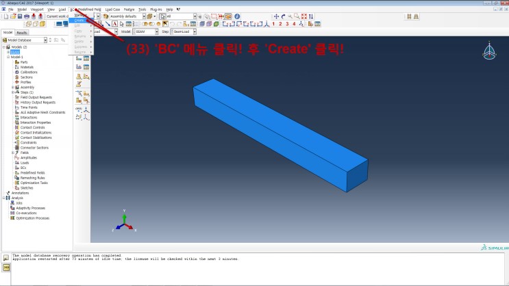Open the Load Case menu

[112, 9]
